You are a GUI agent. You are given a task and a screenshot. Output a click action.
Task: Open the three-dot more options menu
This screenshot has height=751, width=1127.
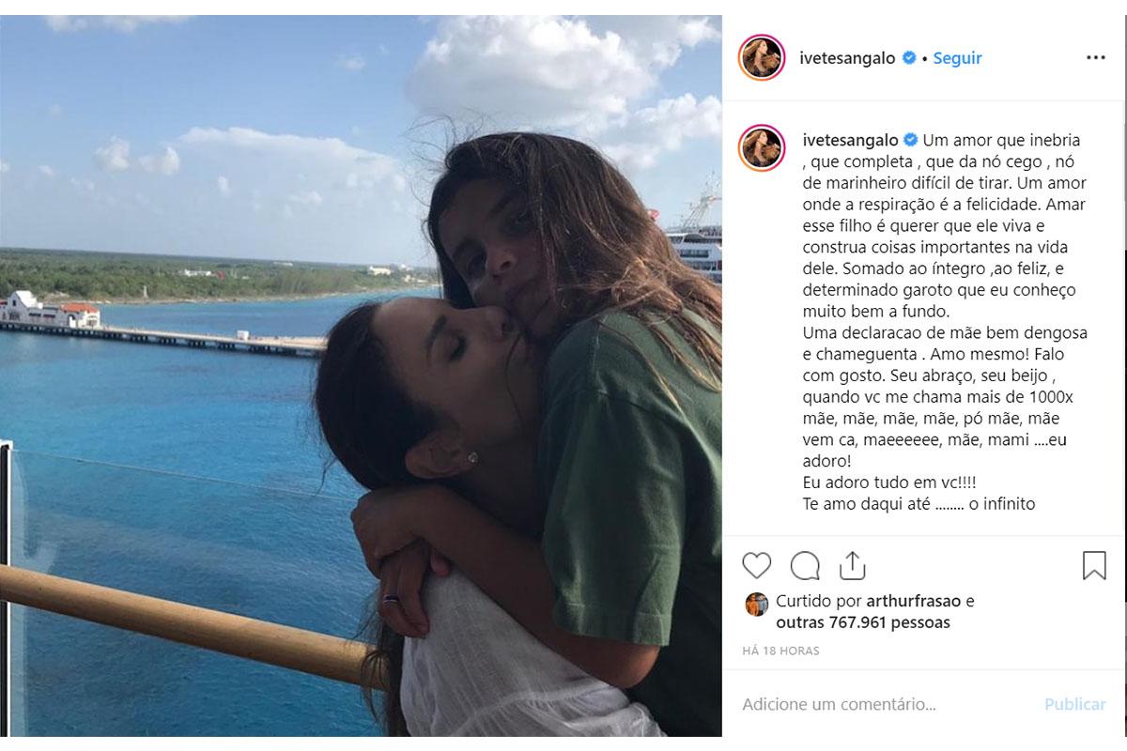pos(1095,57)
